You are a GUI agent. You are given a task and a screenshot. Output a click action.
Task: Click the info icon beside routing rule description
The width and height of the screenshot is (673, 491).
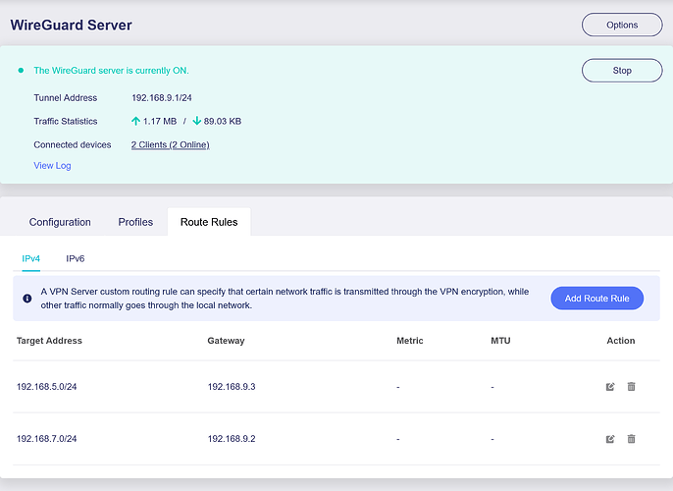27,299
